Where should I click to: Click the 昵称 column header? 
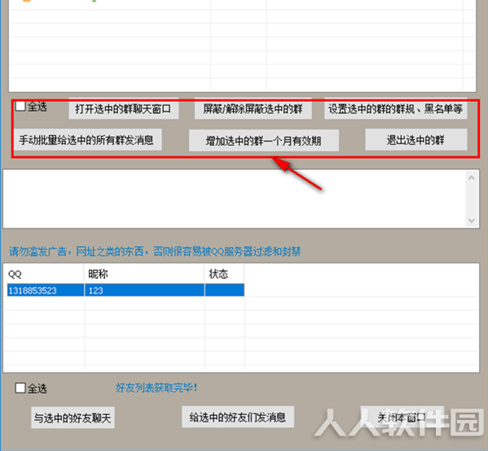144,274
